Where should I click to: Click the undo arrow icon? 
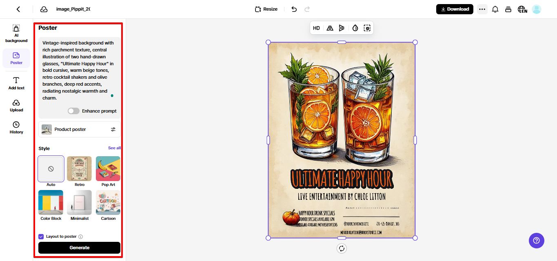(x=294, y=9)
